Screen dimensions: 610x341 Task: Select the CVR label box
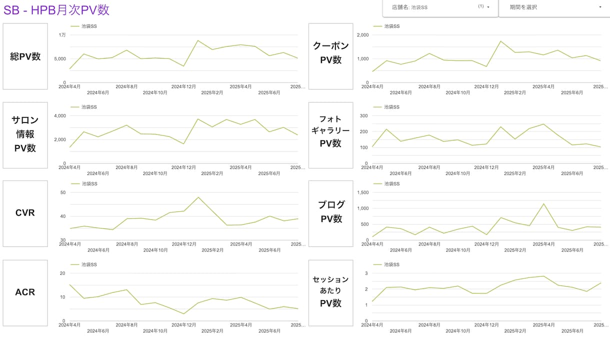[x=25, y=213]
